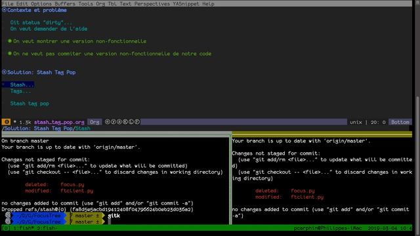
Task: Click 'On branch master' in left pane
Action: coord(25,141)
